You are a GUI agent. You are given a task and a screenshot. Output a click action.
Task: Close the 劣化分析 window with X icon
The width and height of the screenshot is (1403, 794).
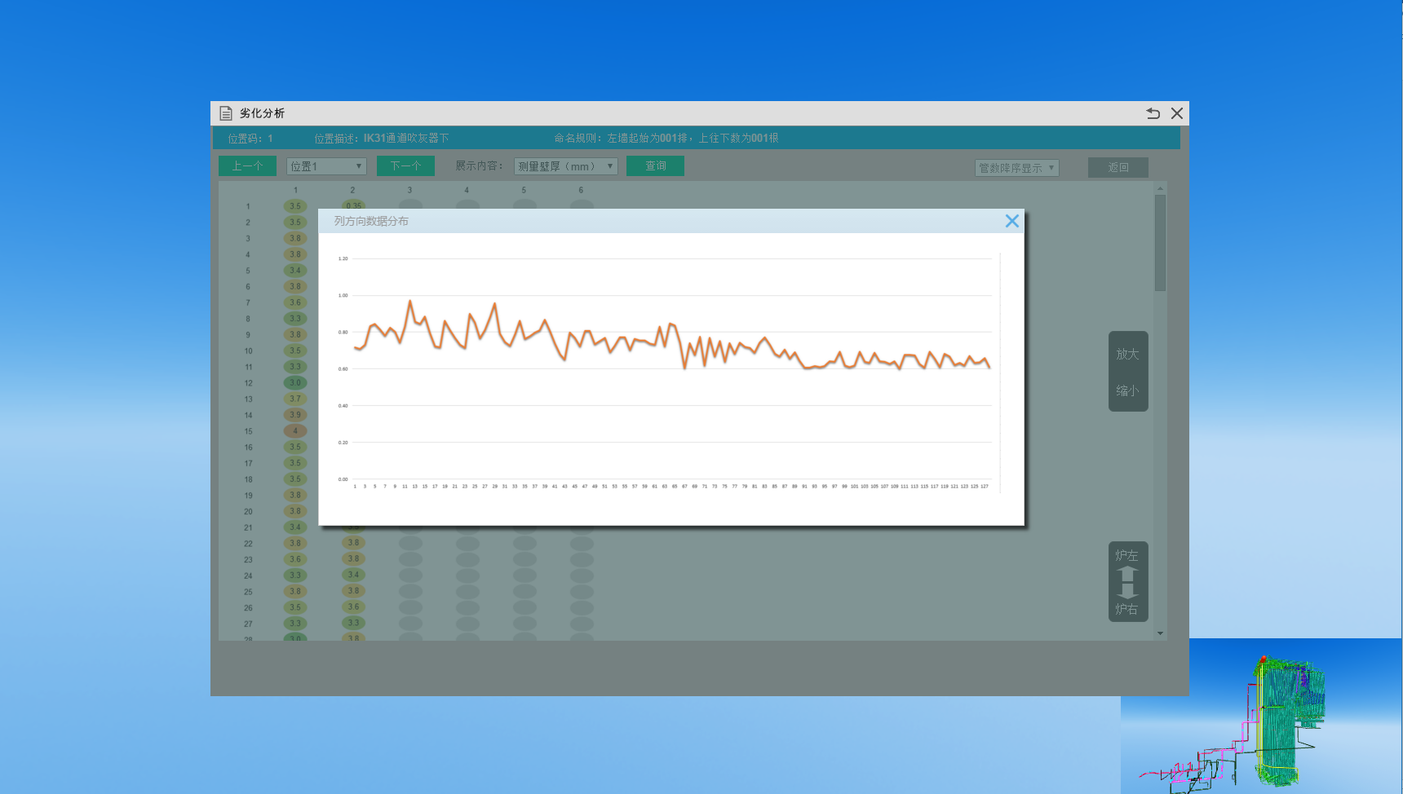click(1176, 113)
